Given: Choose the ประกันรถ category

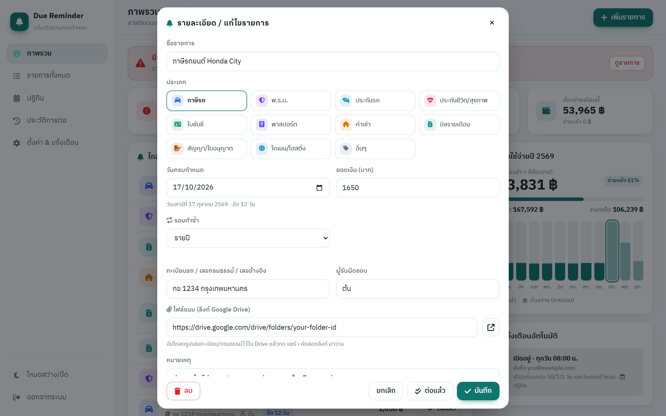Looking at the screenshot, I should coord(375,100).
